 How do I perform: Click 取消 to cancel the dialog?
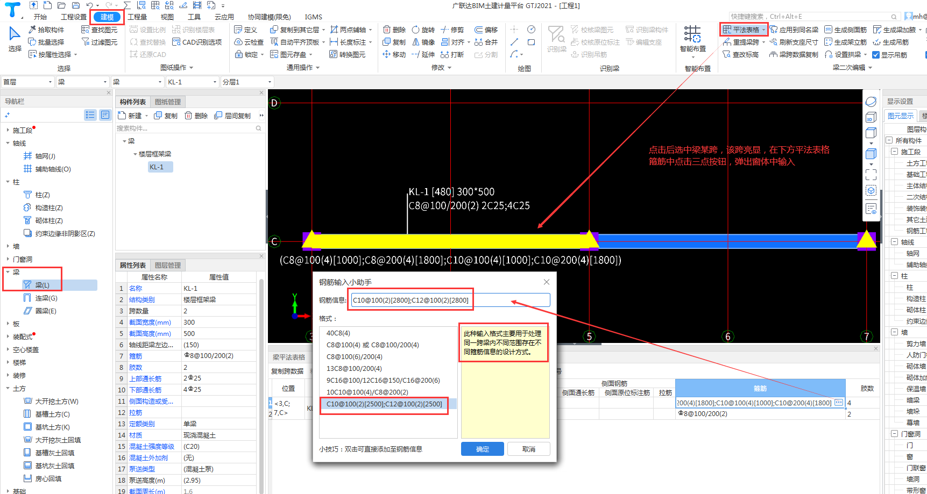[529, 449]
